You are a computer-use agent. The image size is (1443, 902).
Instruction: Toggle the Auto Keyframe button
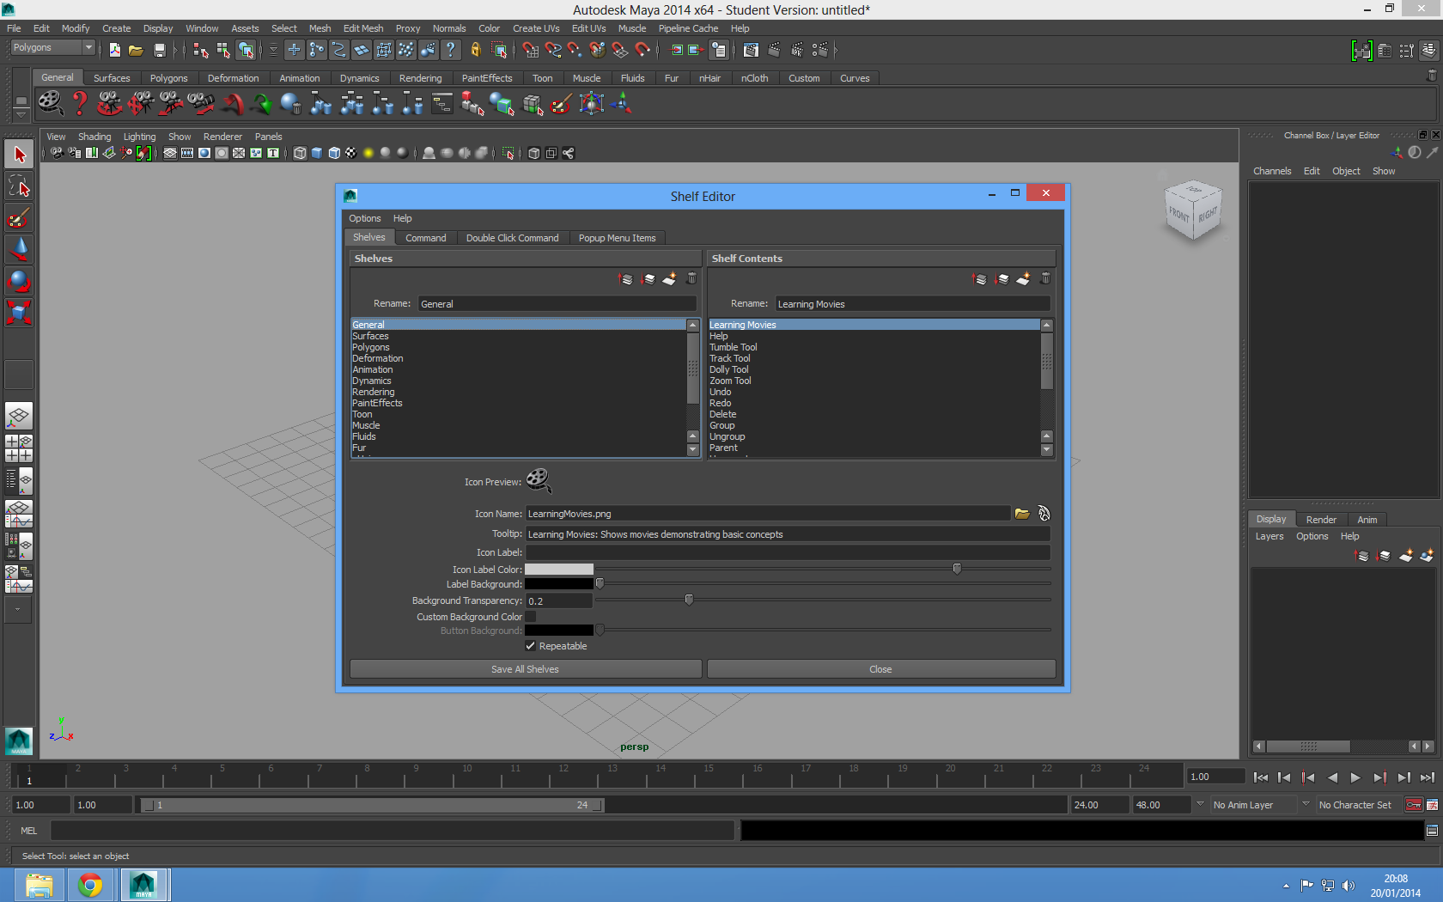[x=1414, y=805]
